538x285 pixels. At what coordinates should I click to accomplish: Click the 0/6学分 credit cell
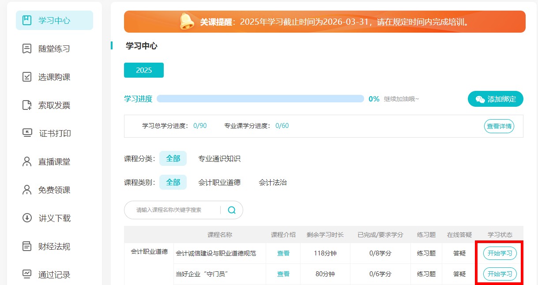[380, 274]
